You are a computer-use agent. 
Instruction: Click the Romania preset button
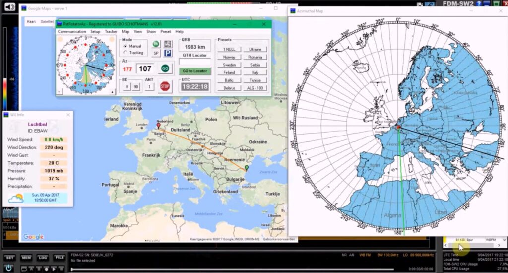point(255,57)
